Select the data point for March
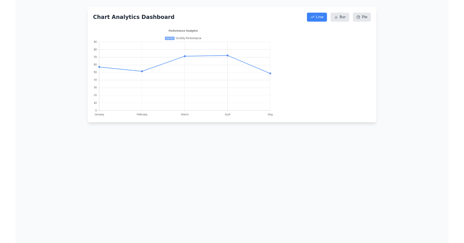 click(185, 56)
